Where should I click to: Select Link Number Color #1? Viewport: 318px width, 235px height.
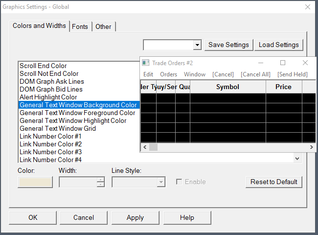pos(79,137)
